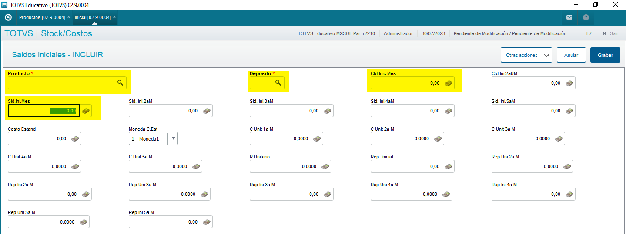This screenshot has height=234, width=626.
Task: Open calculator icon for Rep.Ini.5a M
Action: (x=207, y=222)
